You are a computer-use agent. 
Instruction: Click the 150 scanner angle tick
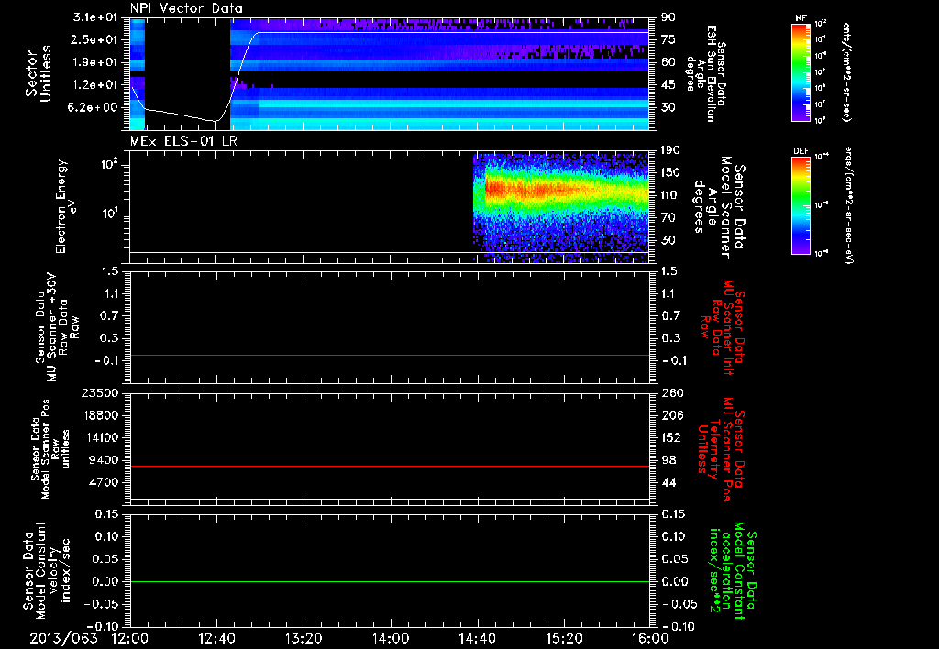coord(670,173)
